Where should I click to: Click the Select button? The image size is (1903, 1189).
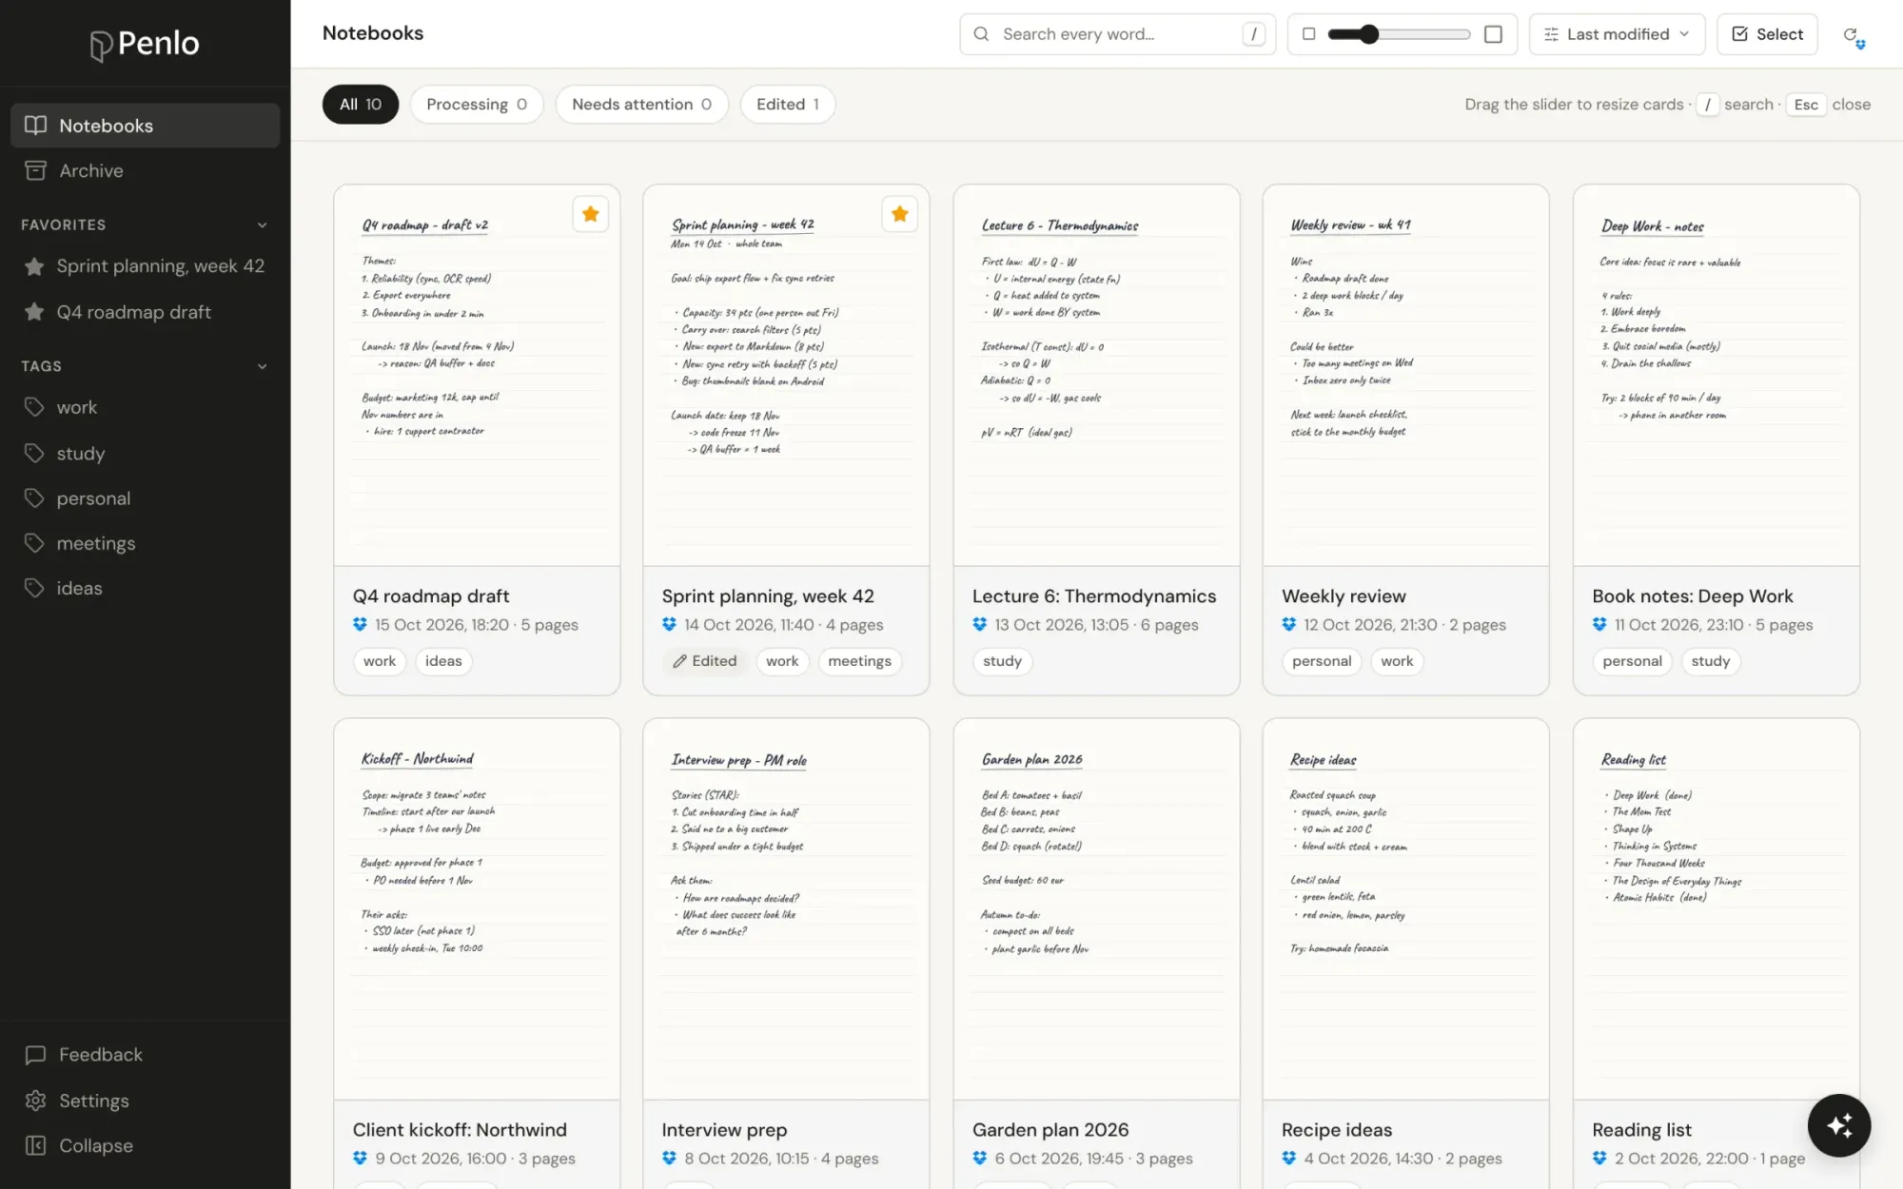click(x=1767, y=34)
